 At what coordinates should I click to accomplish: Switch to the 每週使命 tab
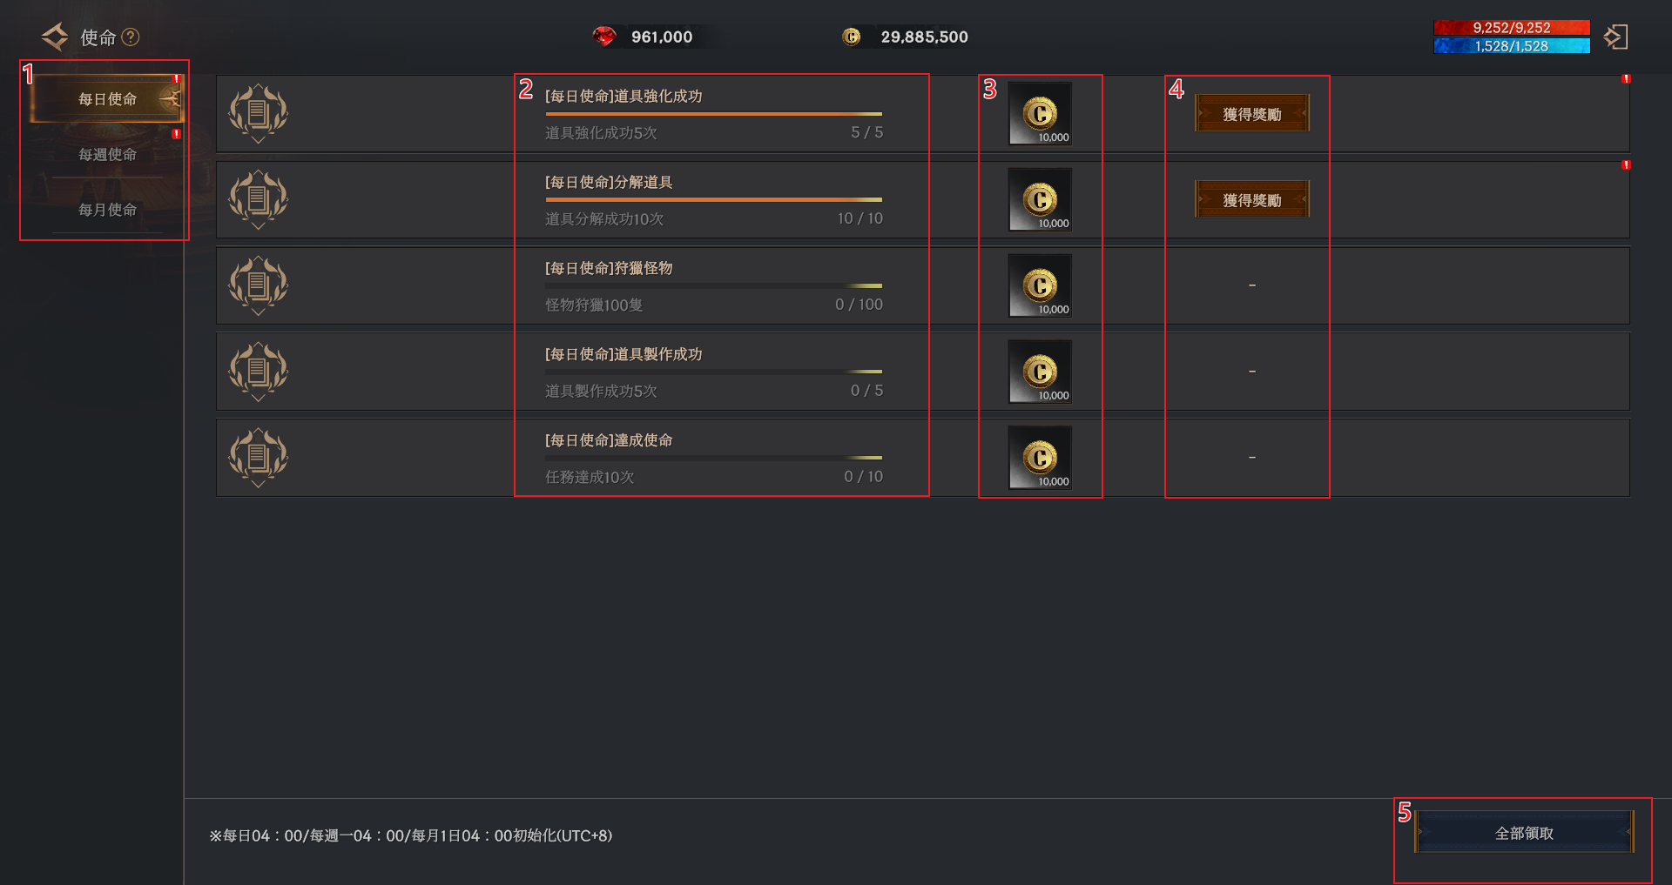107,154
